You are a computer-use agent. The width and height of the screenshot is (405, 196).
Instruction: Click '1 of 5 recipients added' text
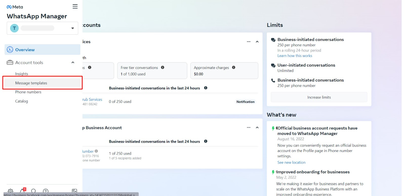click(125, 158)
